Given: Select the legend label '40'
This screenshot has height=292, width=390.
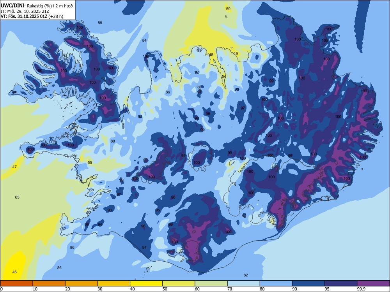Looking at the screenshot, I should pyautogui.click(x=133, y=289).
